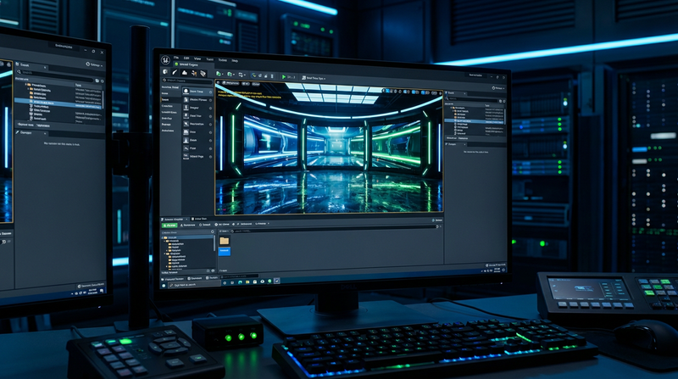This screenshot has width=678, height=379.
Task: Click the Outliner search field
Action: click(472, 101)
